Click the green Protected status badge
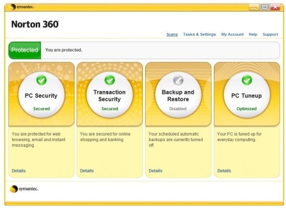The width and height of the screenshot is (286, 208). coord(25,50)
